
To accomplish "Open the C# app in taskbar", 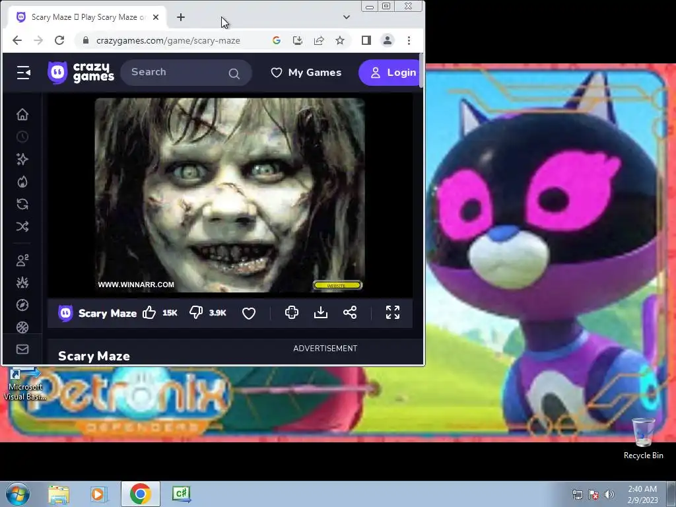I will (181, 494).
